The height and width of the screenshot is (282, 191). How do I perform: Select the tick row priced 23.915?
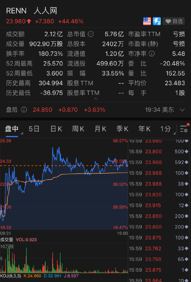(x=159, y=205)
